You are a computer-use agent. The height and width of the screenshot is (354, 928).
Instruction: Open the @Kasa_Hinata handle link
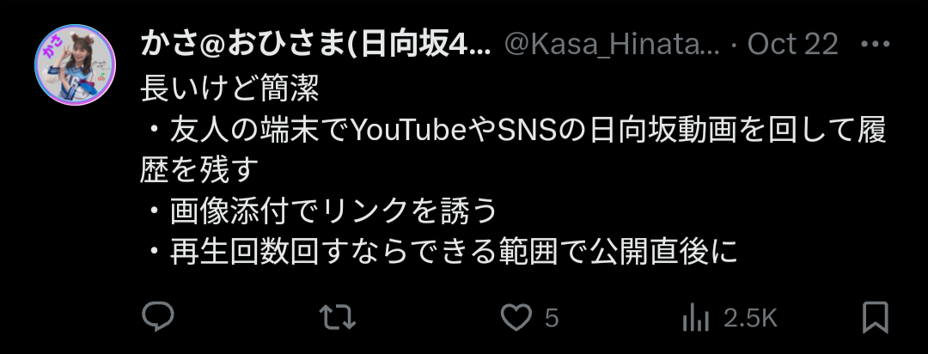click(612, 45)
